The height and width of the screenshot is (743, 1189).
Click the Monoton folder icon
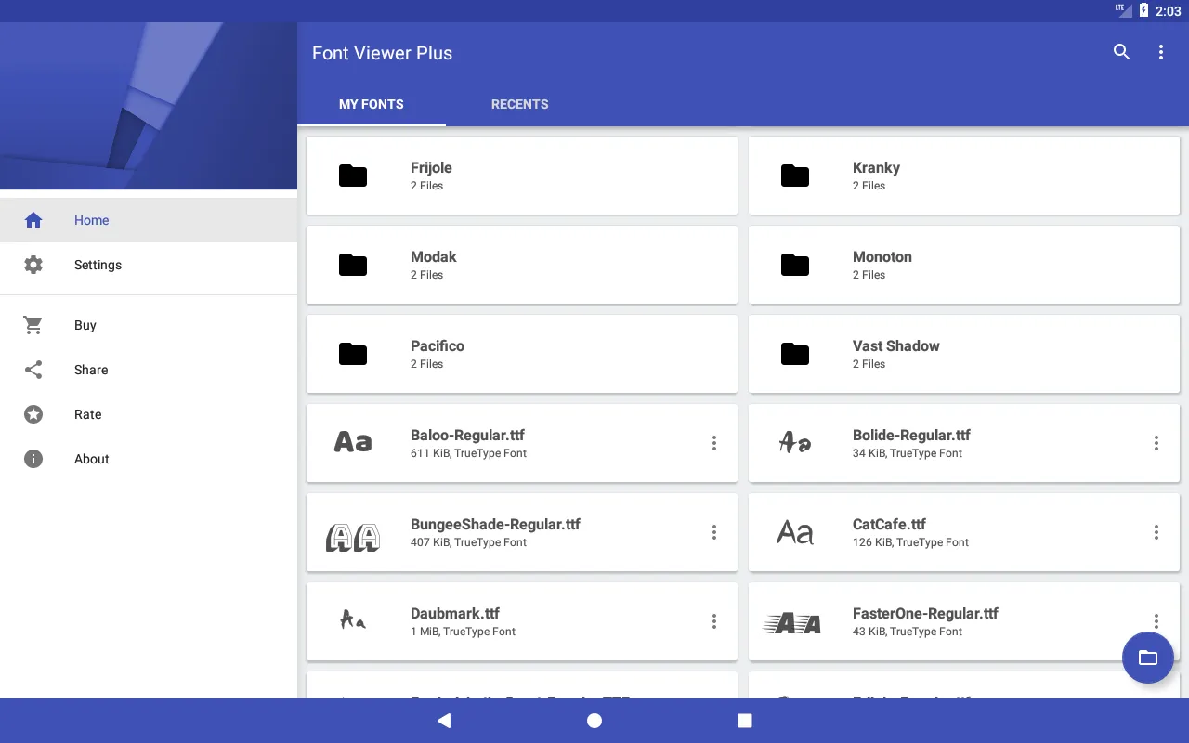tap(795, 265)
